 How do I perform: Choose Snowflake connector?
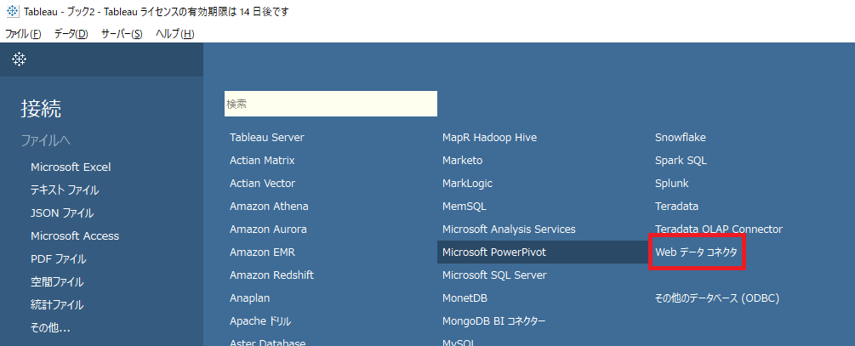[680, 138]
